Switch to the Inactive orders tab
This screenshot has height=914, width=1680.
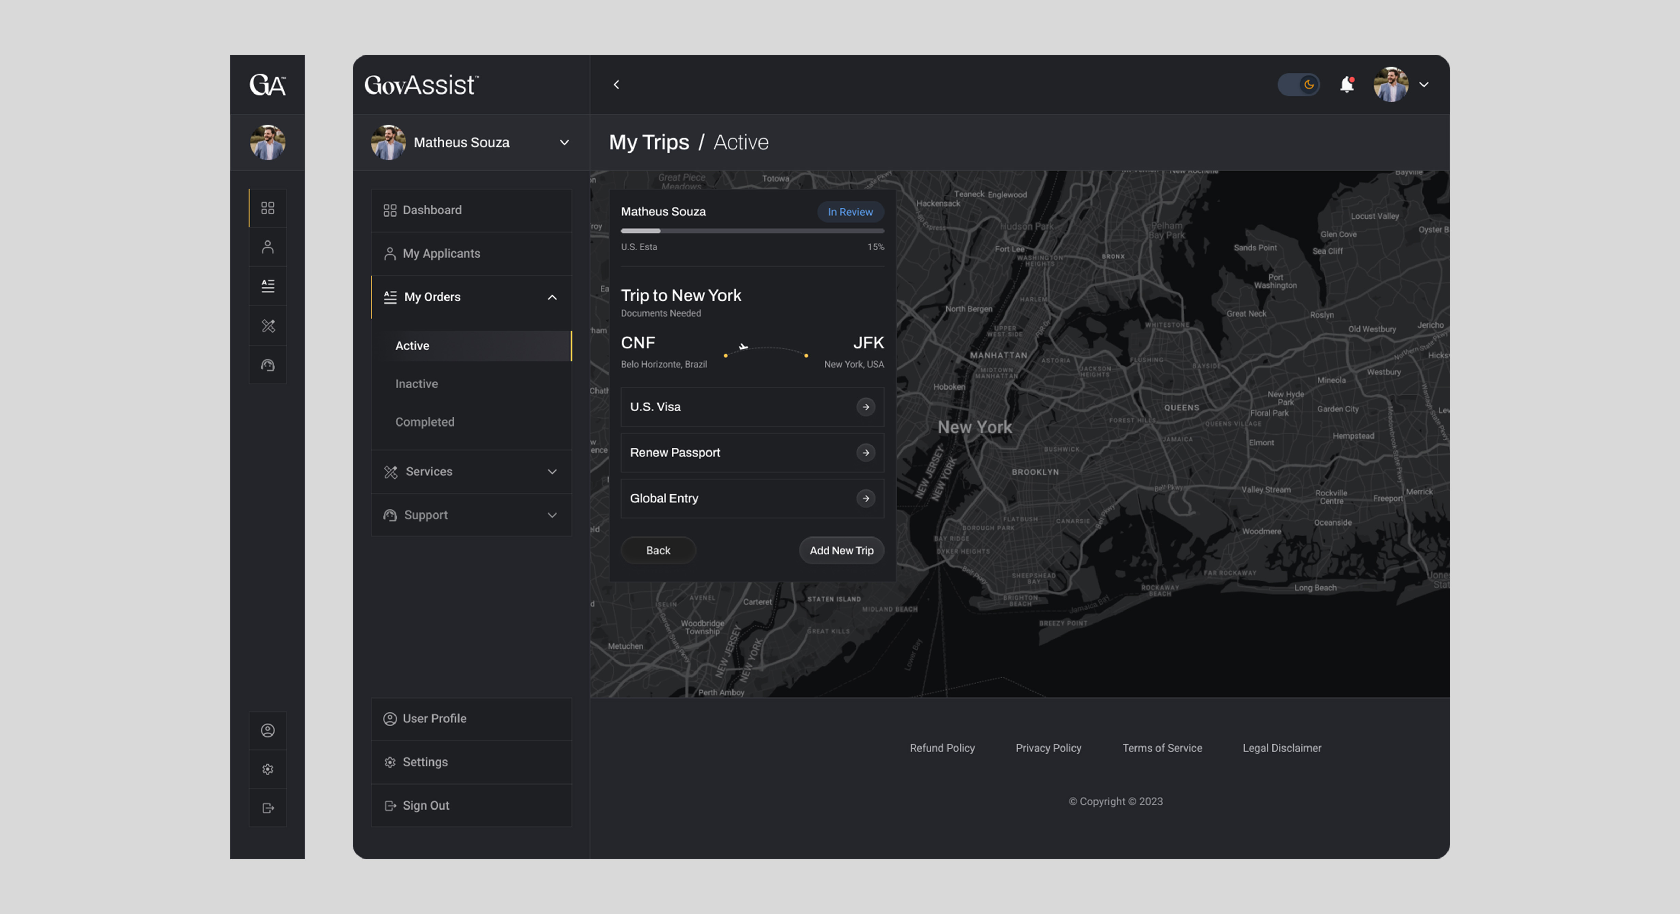point(416,384)
